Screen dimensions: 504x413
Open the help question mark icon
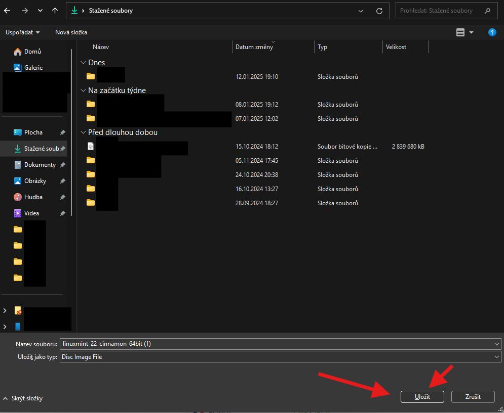491,32
